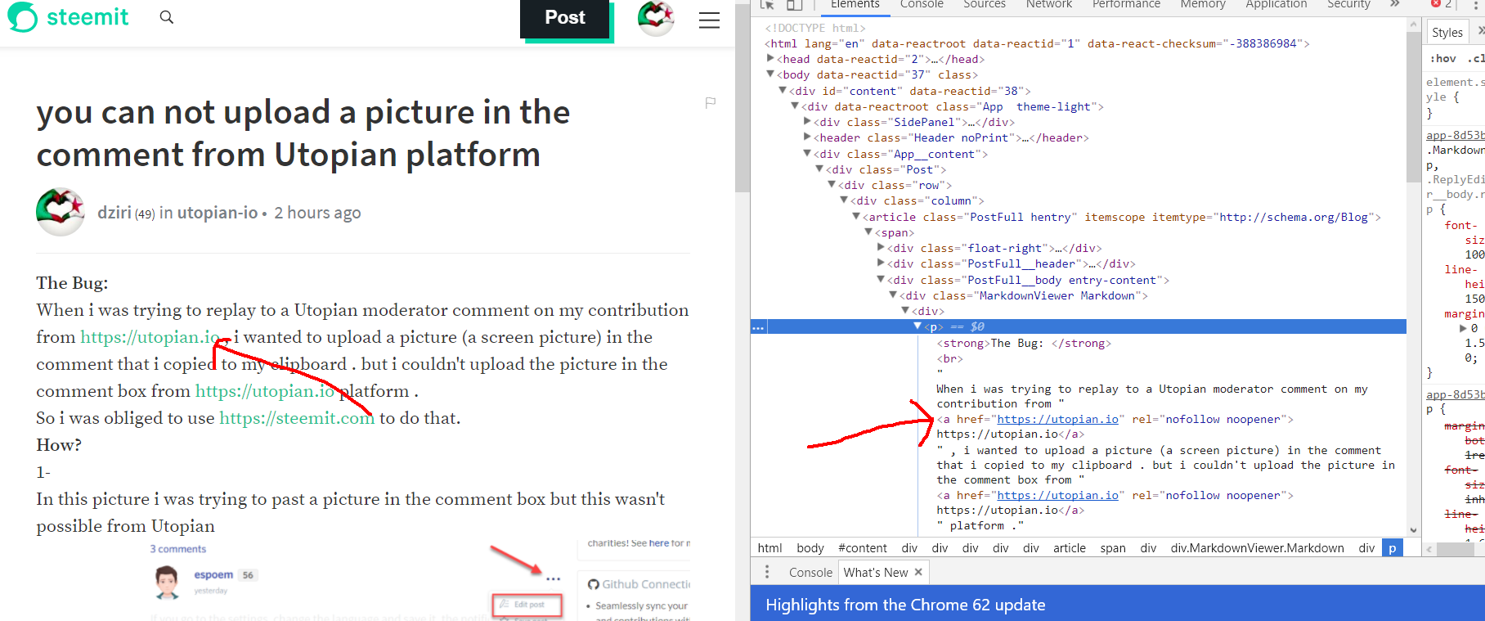1485x621 pixels.
Task: Expand the float-right div node
Action: (881, 248)
